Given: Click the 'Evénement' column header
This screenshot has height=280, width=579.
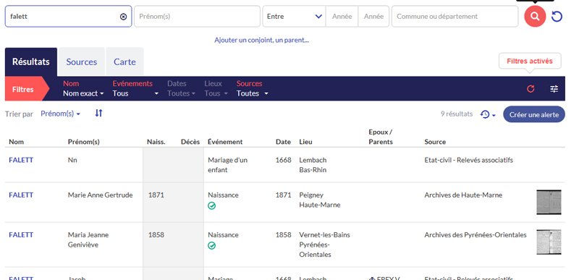Looking at the screenshot, I should (x=225, y=142).
